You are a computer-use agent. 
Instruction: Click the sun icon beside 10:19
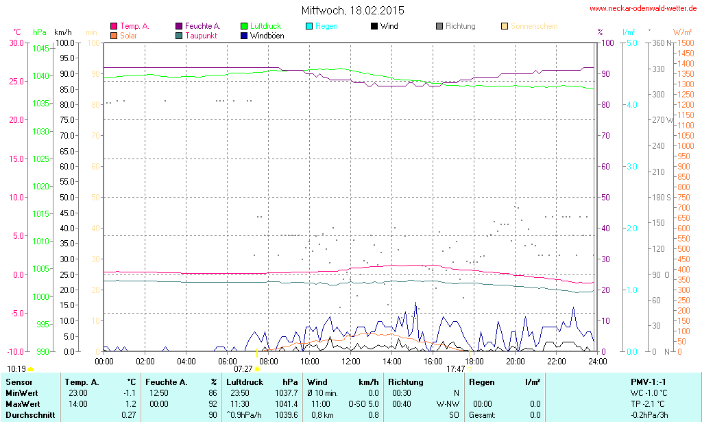30,369
